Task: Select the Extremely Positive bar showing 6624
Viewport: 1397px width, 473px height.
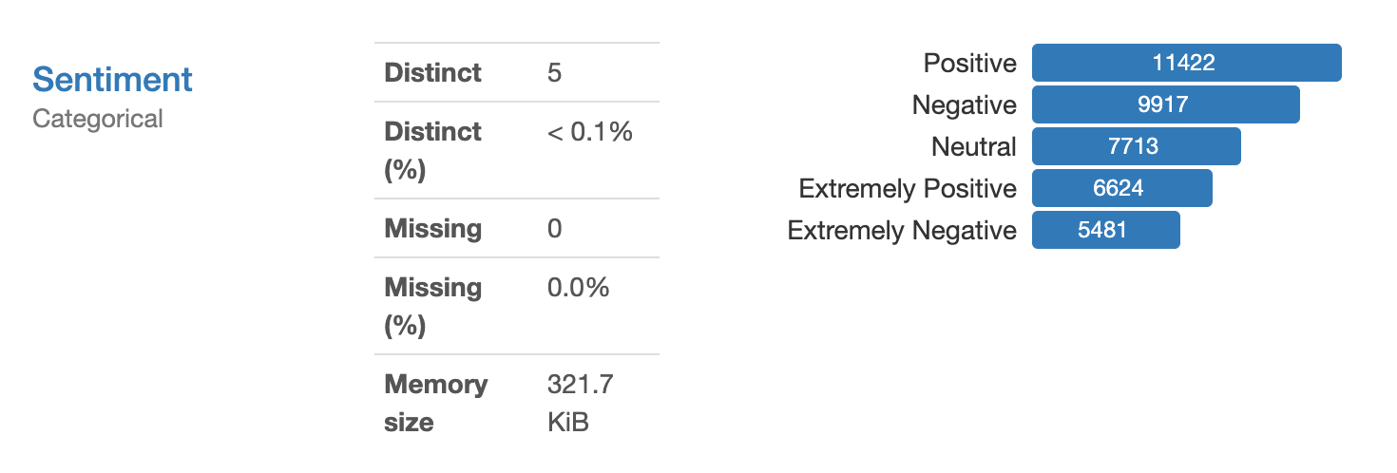Action: [1121, 188]
